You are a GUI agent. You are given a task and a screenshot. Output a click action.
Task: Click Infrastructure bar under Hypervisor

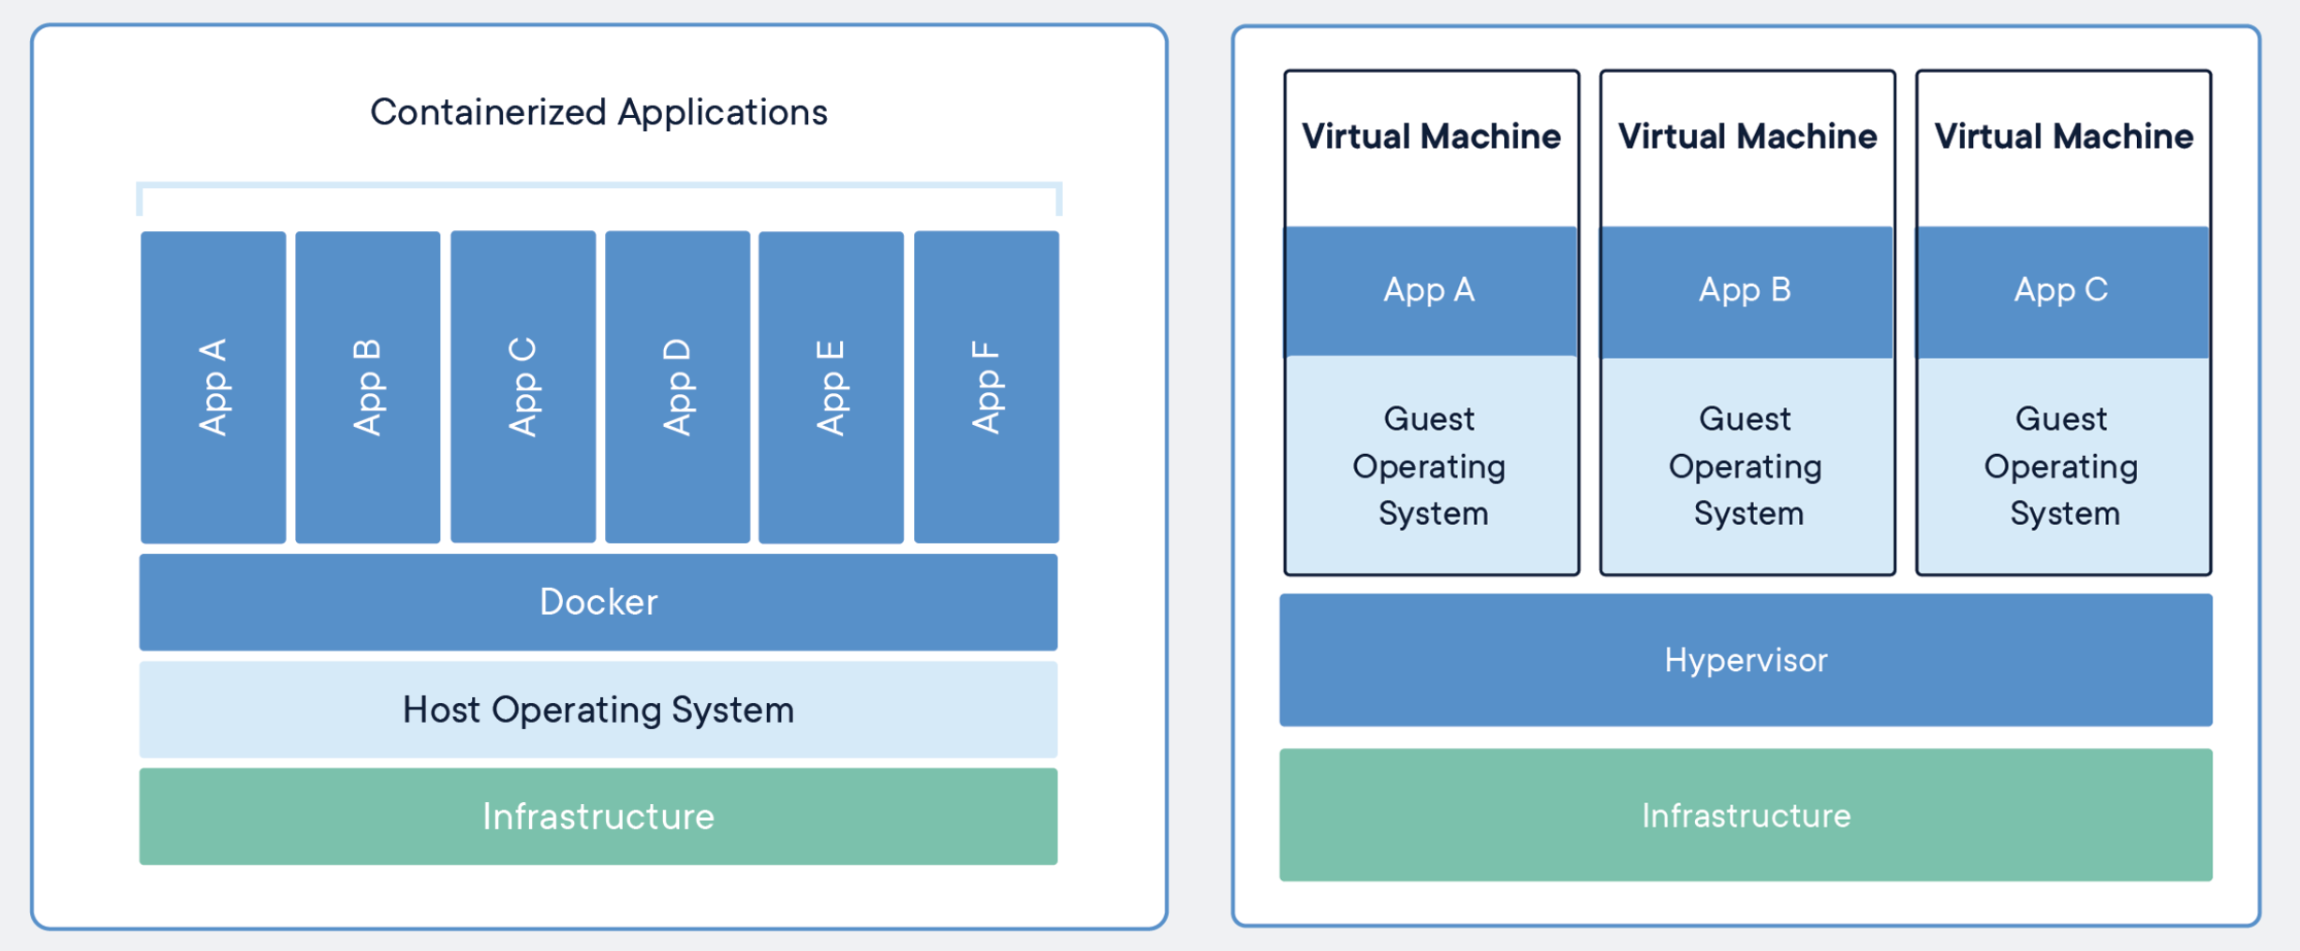1747,814
